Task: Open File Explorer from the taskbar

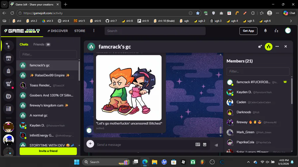Action: point(155,162)
